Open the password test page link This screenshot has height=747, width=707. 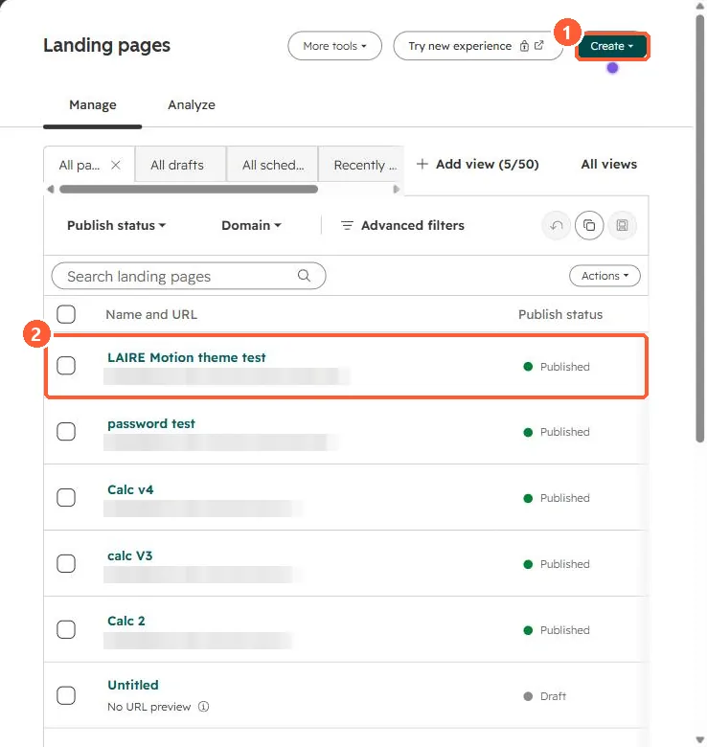[x=151, y=423]
